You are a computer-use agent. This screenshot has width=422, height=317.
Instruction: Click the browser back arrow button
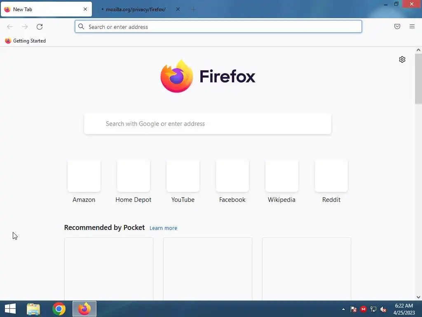point(10,27)
